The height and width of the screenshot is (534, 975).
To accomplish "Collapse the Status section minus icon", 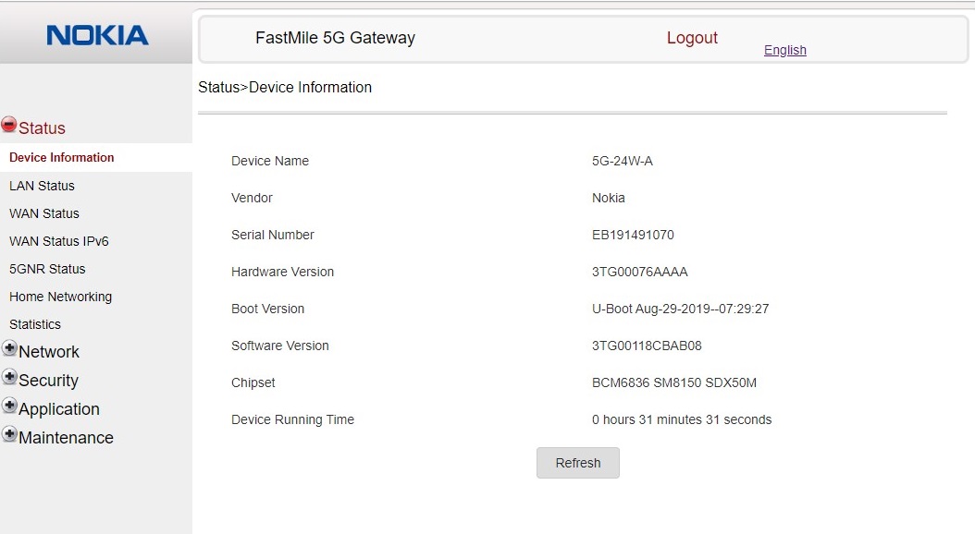I will pos(9,125).
